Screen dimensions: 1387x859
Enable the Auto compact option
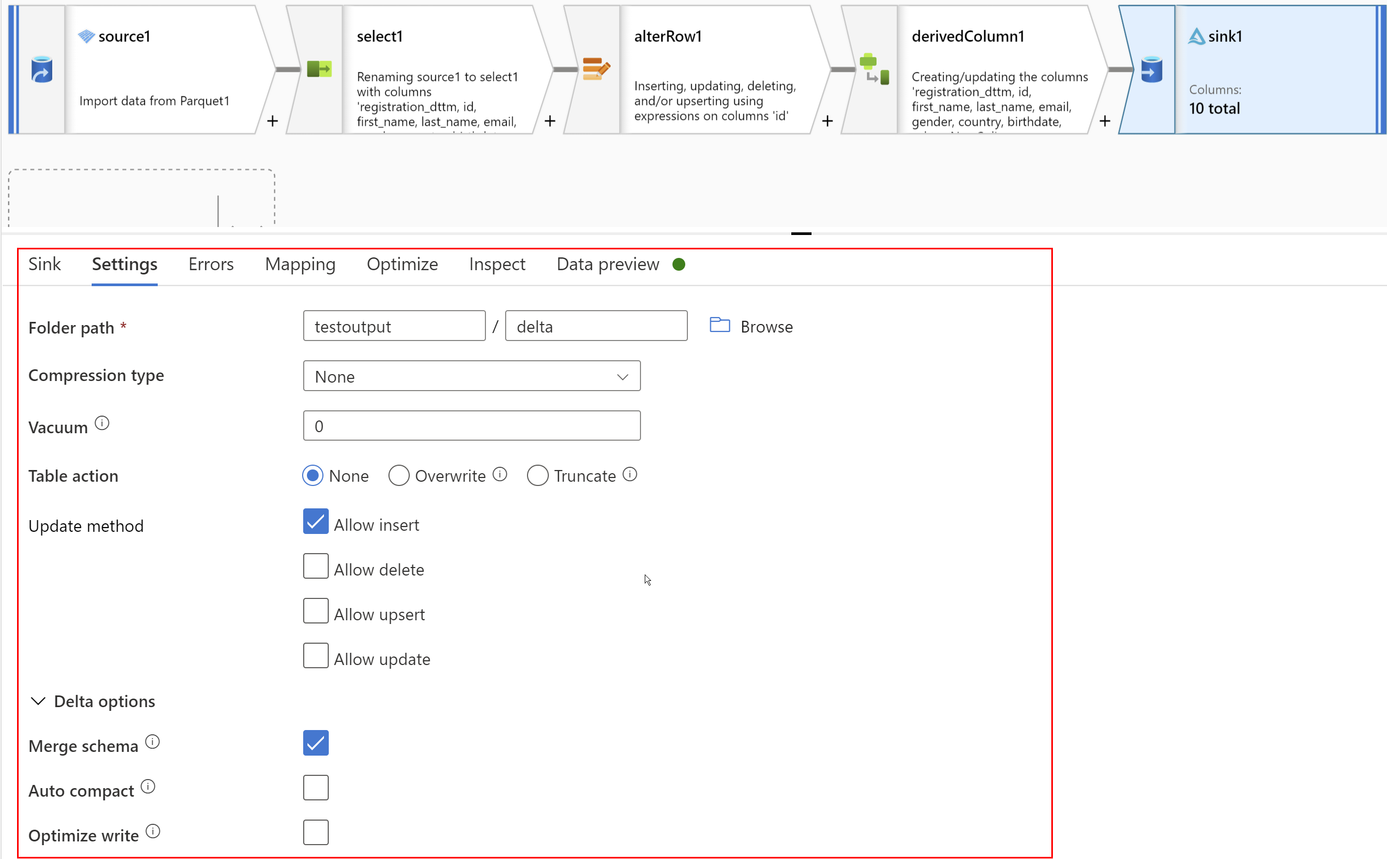click(x=316, y=788)
